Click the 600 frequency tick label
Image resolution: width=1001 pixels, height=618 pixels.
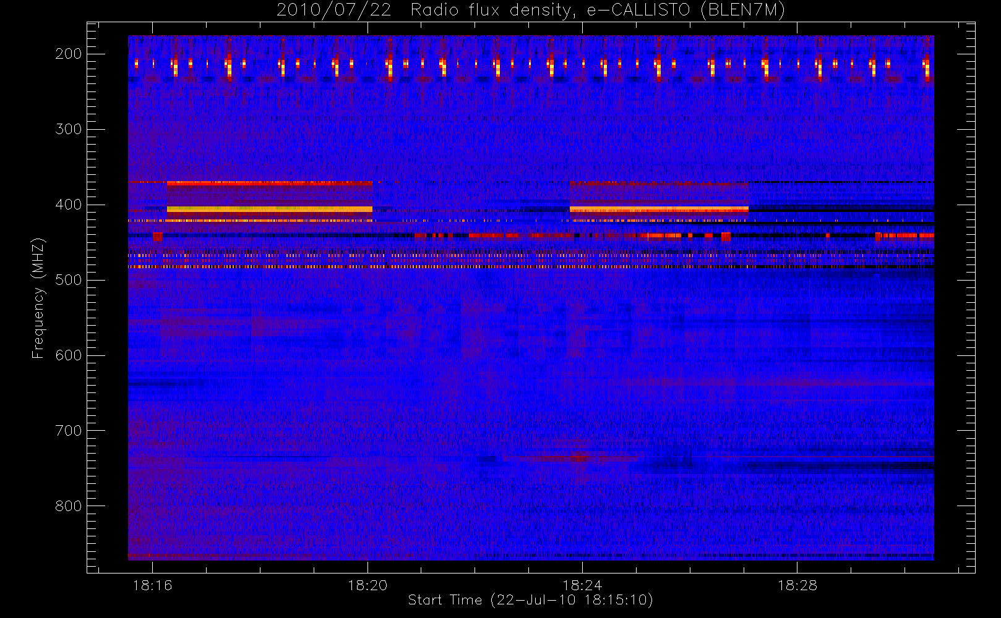point(69,355)
